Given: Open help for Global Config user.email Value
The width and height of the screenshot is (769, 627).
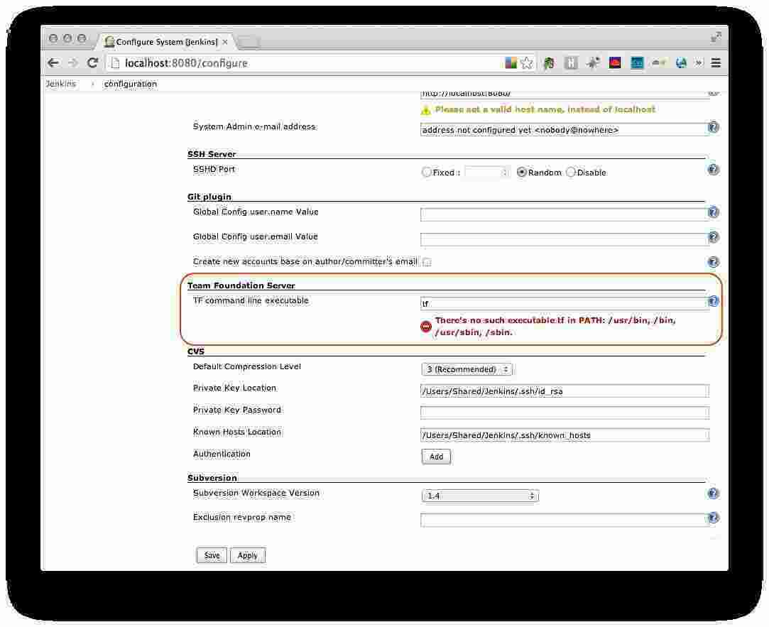Looking at the screenshot, I should click(713, 237).
